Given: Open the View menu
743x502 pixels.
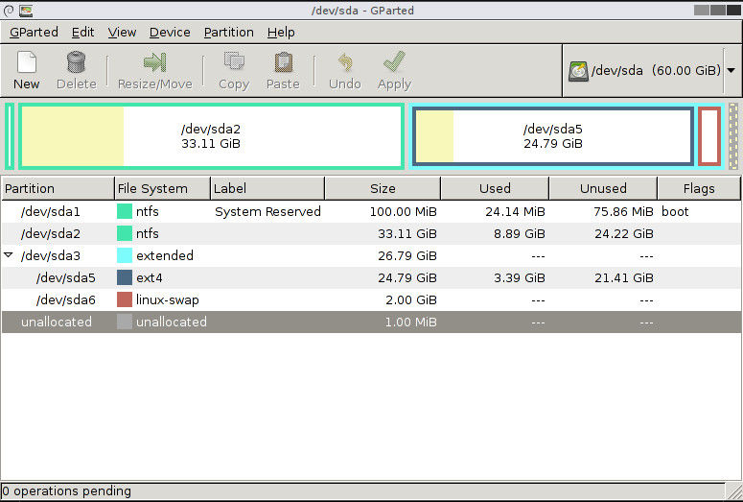Looking at the screenshot, I should pos(122,33).
